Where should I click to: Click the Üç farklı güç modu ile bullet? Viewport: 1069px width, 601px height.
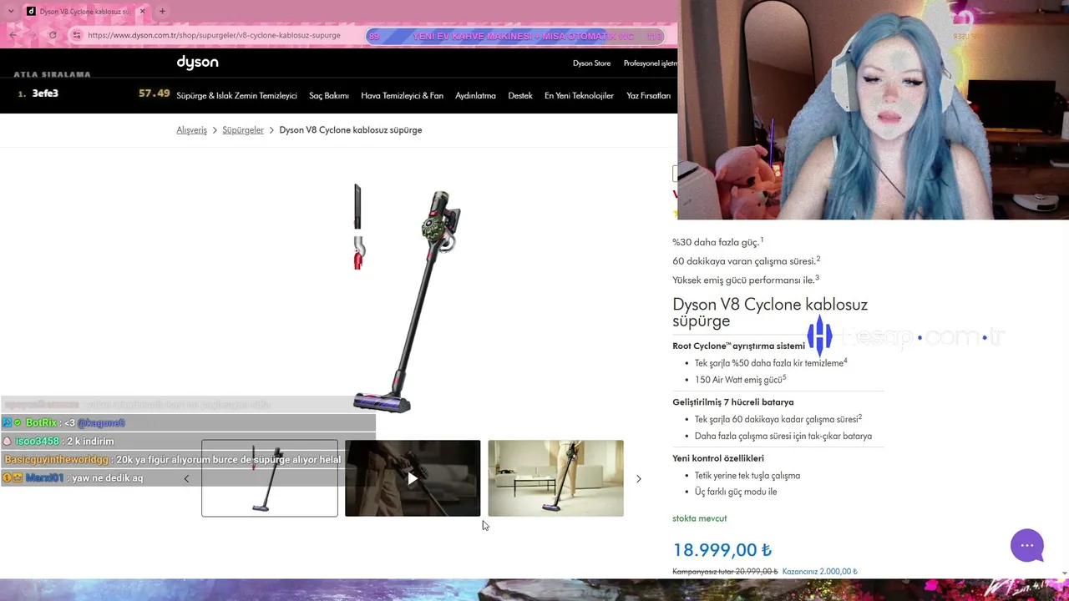point(736,492)
